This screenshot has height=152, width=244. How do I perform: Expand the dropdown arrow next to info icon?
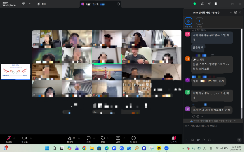click(x=30, y=3)
